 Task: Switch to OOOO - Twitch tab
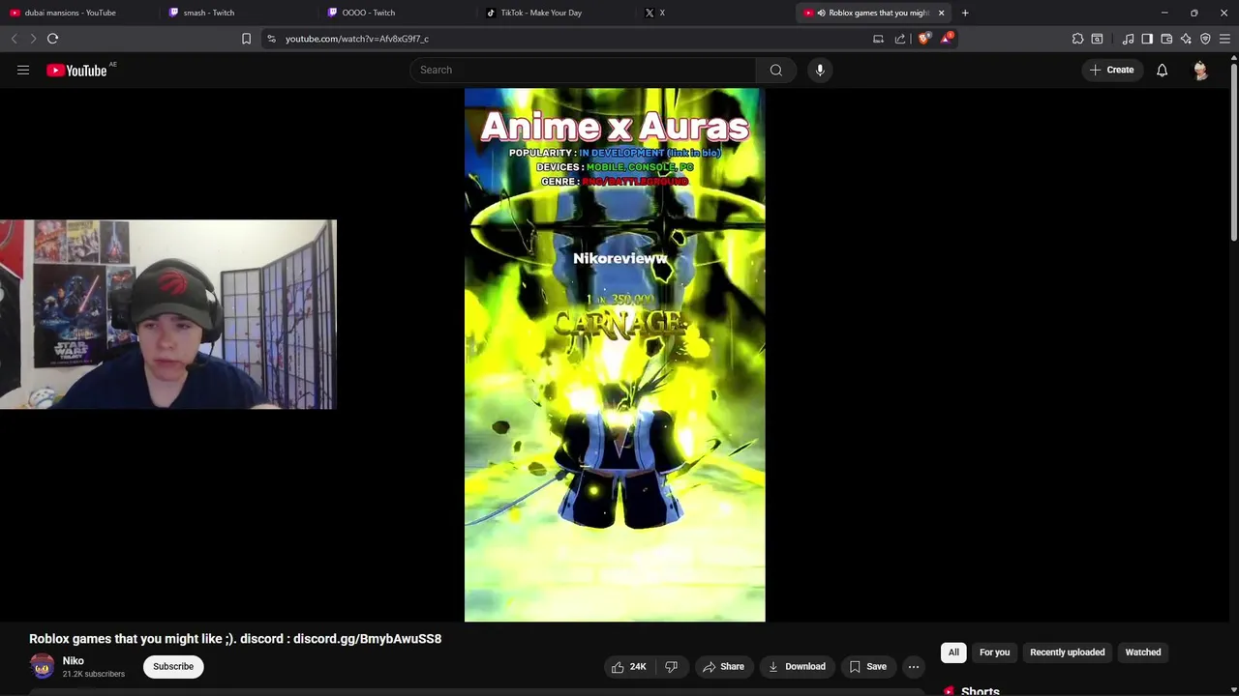tap(397, 13)
